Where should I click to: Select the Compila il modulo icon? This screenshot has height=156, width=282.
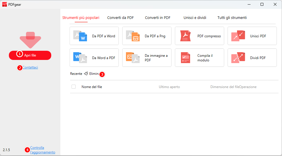[186, 58]
